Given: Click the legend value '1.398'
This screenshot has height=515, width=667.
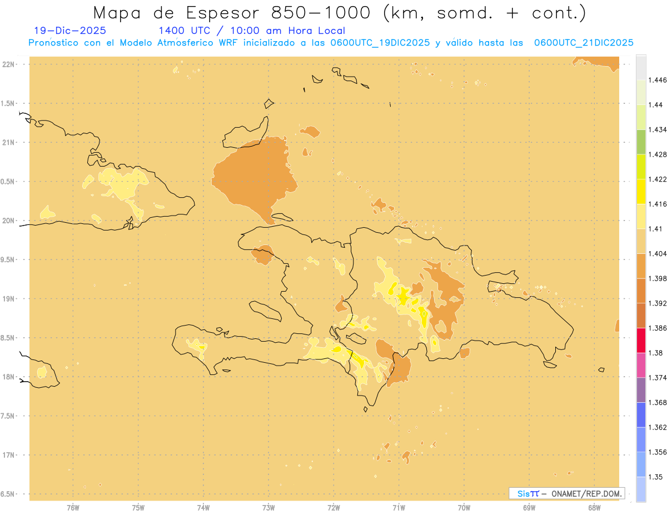Looking at the screenshot, I should (x=658, y=278).
